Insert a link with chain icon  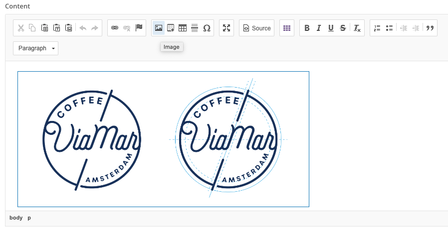point(115,28)
